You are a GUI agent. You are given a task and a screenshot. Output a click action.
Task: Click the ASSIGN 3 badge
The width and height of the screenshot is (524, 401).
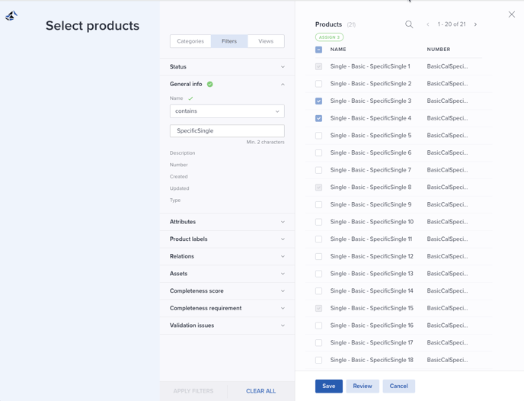329,37
